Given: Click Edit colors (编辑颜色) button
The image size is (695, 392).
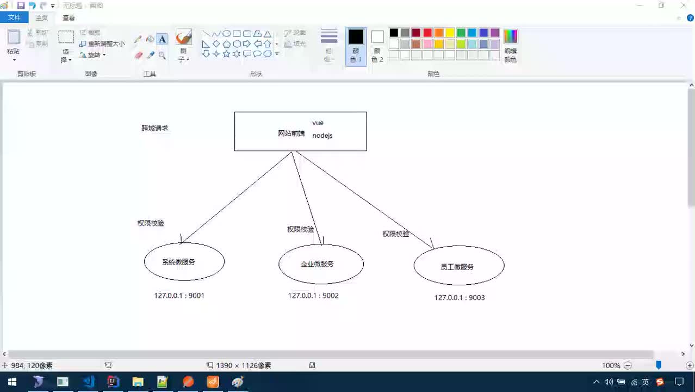Looking at the screenshot, I should pyautogui.click(x=511, y=46).
